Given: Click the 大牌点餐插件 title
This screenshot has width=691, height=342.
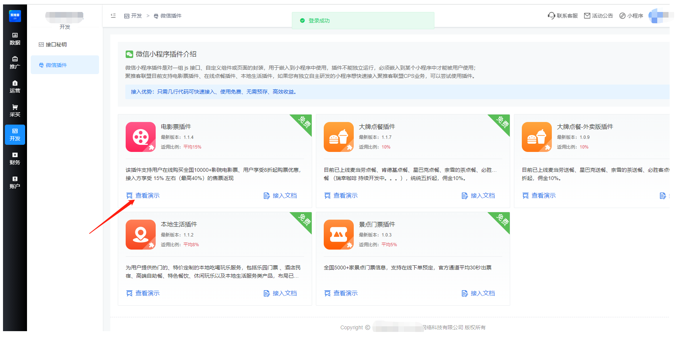Looking at the screenshot, I should pyautogui.click(x=377, y=127).
